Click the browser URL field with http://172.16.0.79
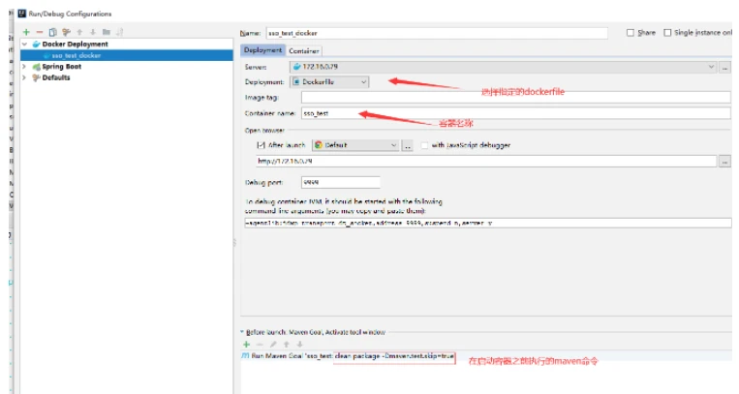This screenshot has width=739, height=394. pyautogui.click(x=486, y=161)
